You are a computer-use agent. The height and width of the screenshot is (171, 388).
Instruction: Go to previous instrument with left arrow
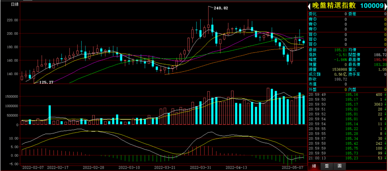click(309, 6)
